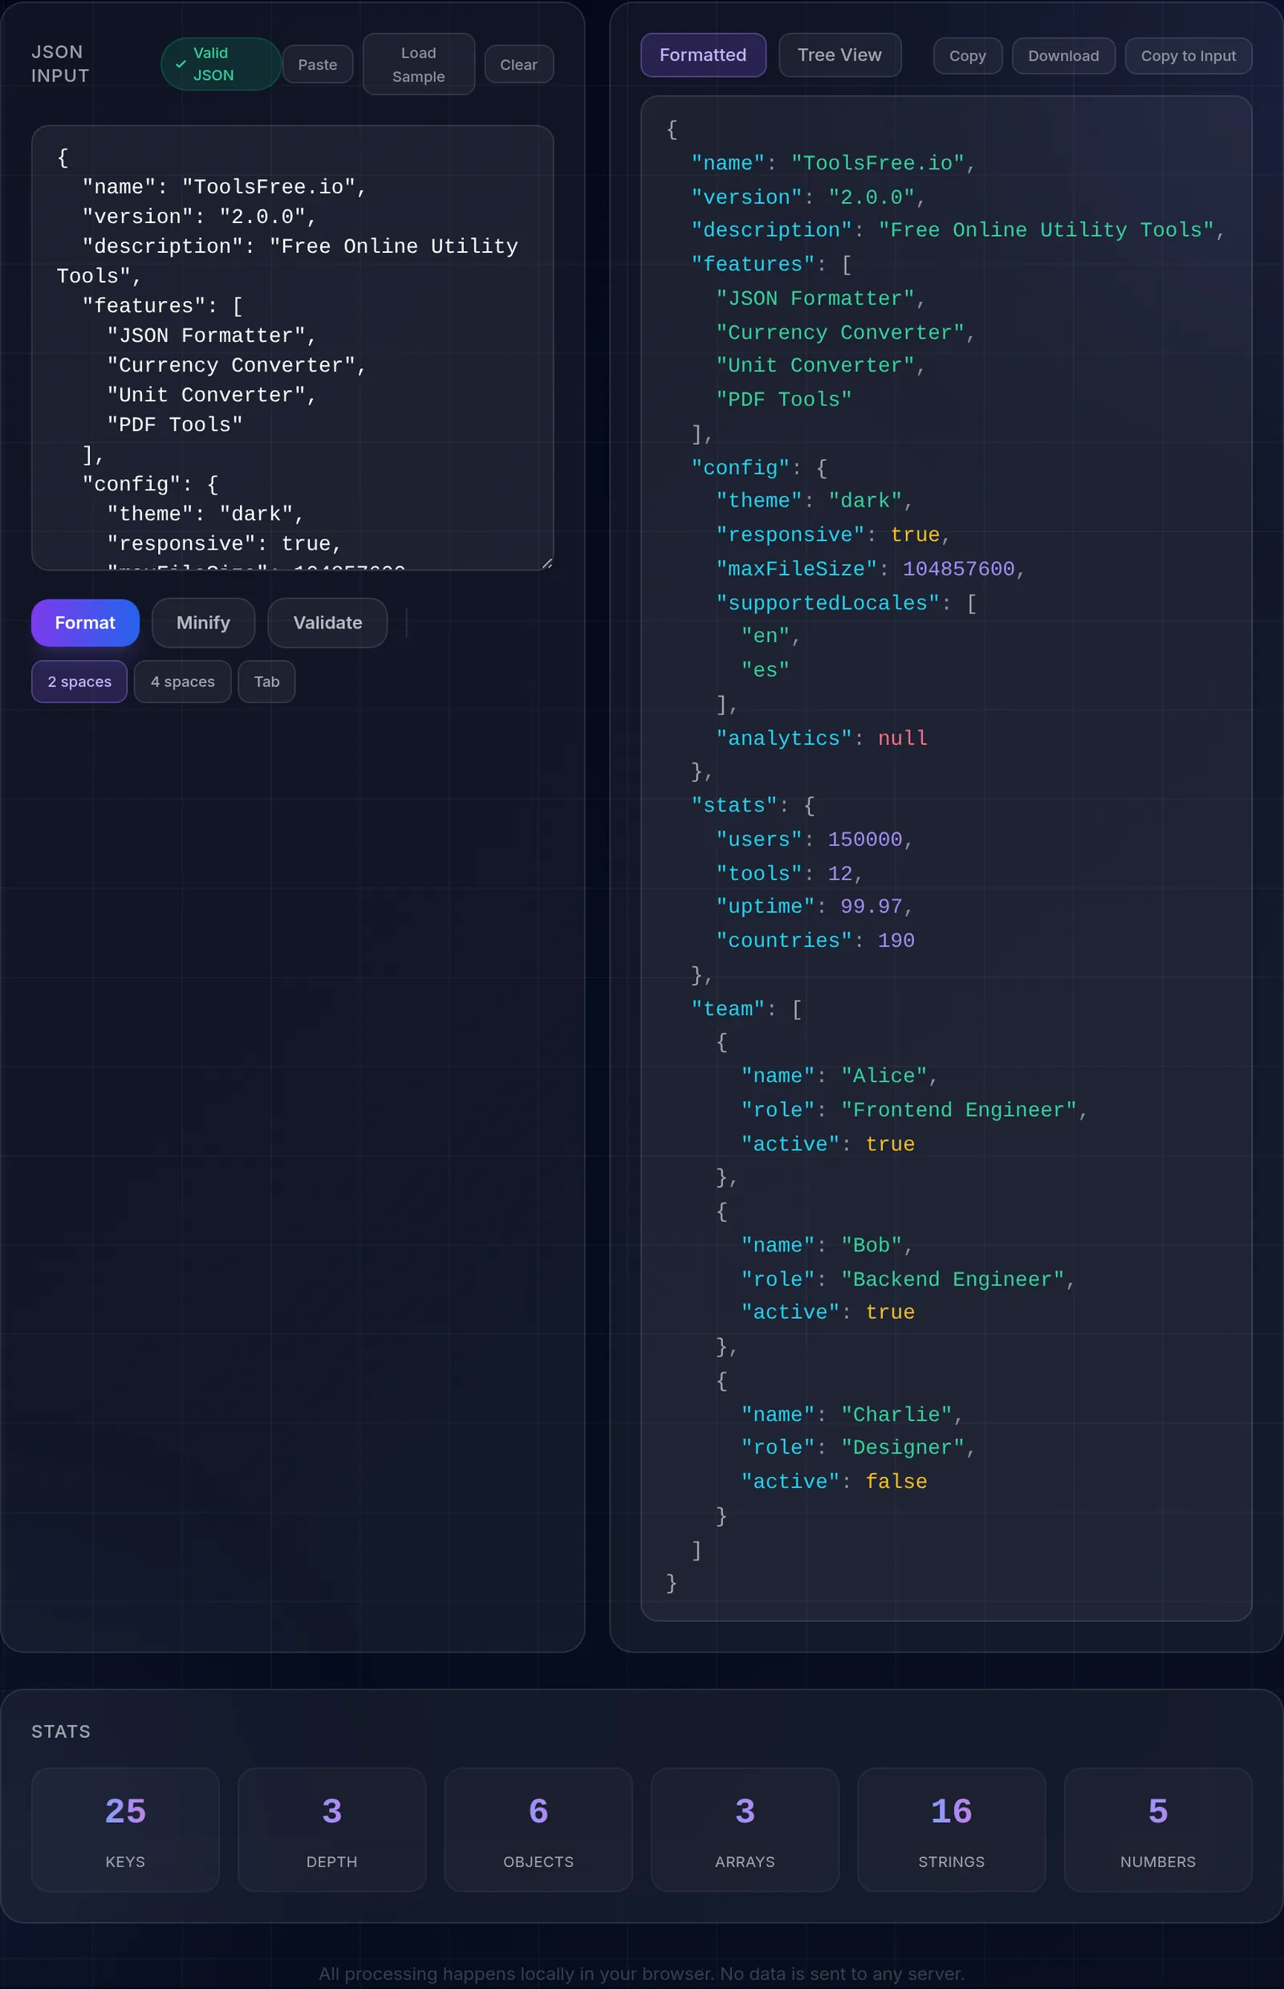Screen dimensions: 1284x1989
Task: Click "features" key in output
Action: click(x=753, y=264)
